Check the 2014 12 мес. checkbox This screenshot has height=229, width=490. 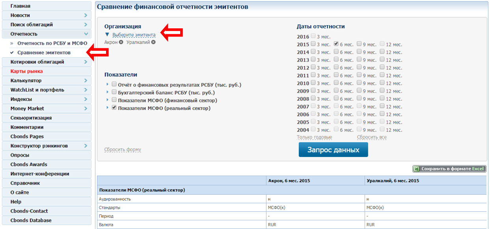(x=382, y=52)
